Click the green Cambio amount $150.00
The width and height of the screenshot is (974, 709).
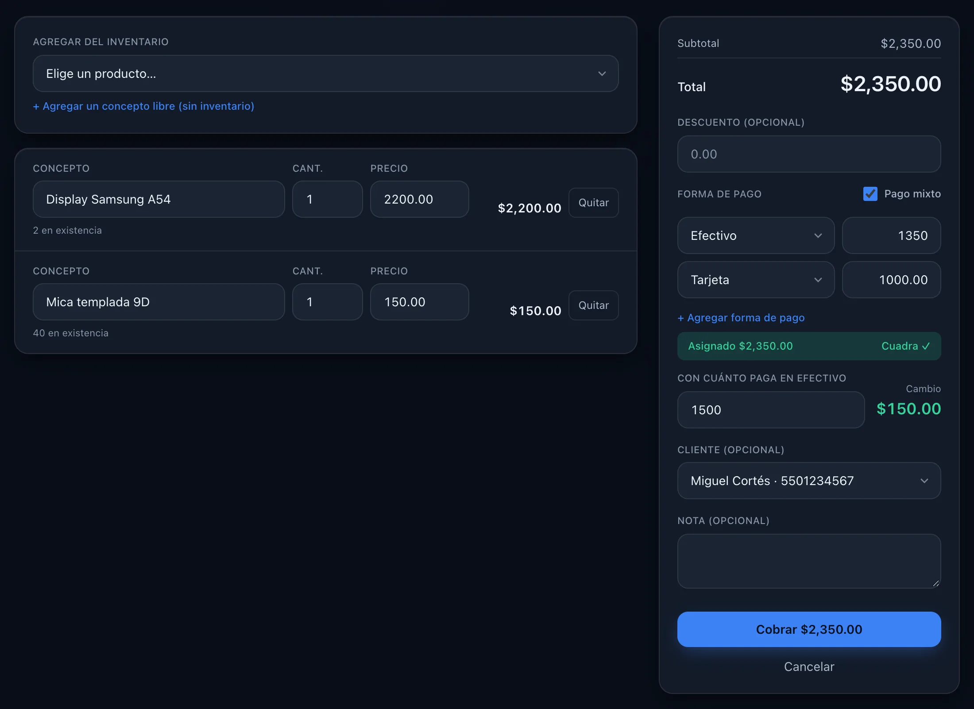click(x=908, y=409)
